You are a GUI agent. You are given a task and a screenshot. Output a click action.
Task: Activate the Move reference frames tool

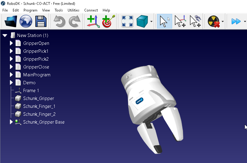[x=180, y=21]
